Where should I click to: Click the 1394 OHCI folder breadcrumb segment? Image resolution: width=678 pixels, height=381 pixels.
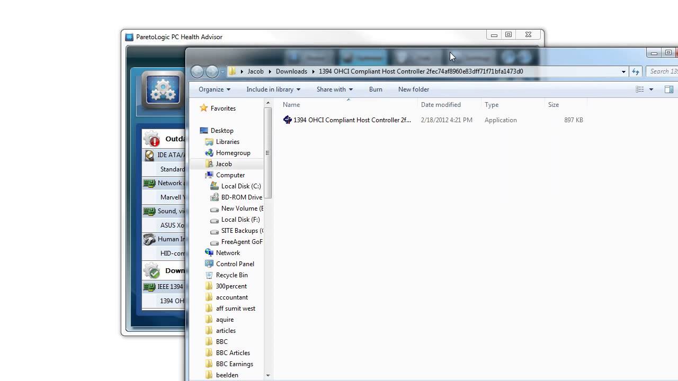421,71
